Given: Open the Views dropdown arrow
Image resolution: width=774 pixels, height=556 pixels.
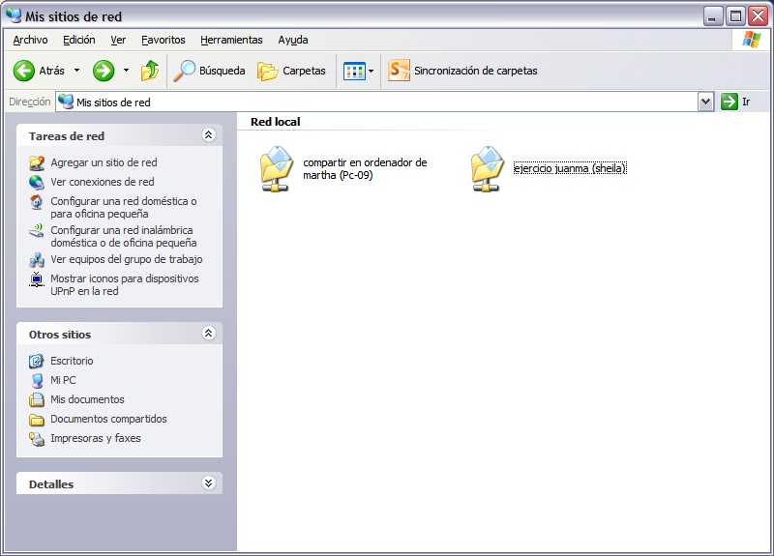Looking at the screenshot, I should click(x=372, y=71).
